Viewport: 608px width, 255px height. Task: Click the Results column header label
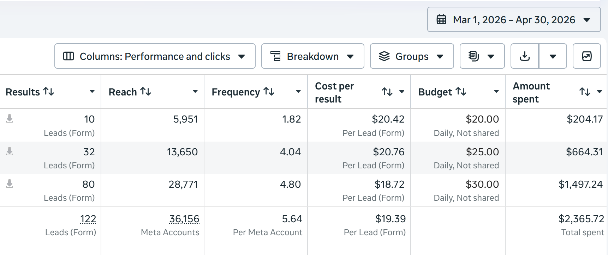tap(23, 92)
